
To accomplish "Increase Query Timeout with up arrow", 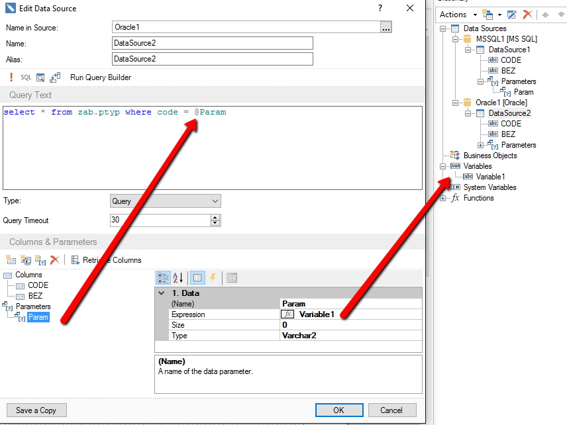I will pos(215,218).
